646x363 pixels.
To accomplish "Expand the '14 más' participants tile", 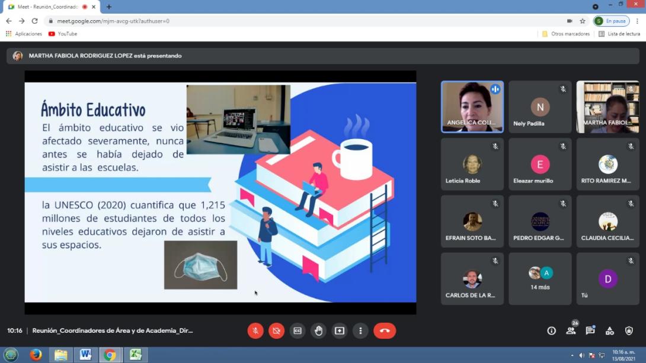I will (540, 278).
